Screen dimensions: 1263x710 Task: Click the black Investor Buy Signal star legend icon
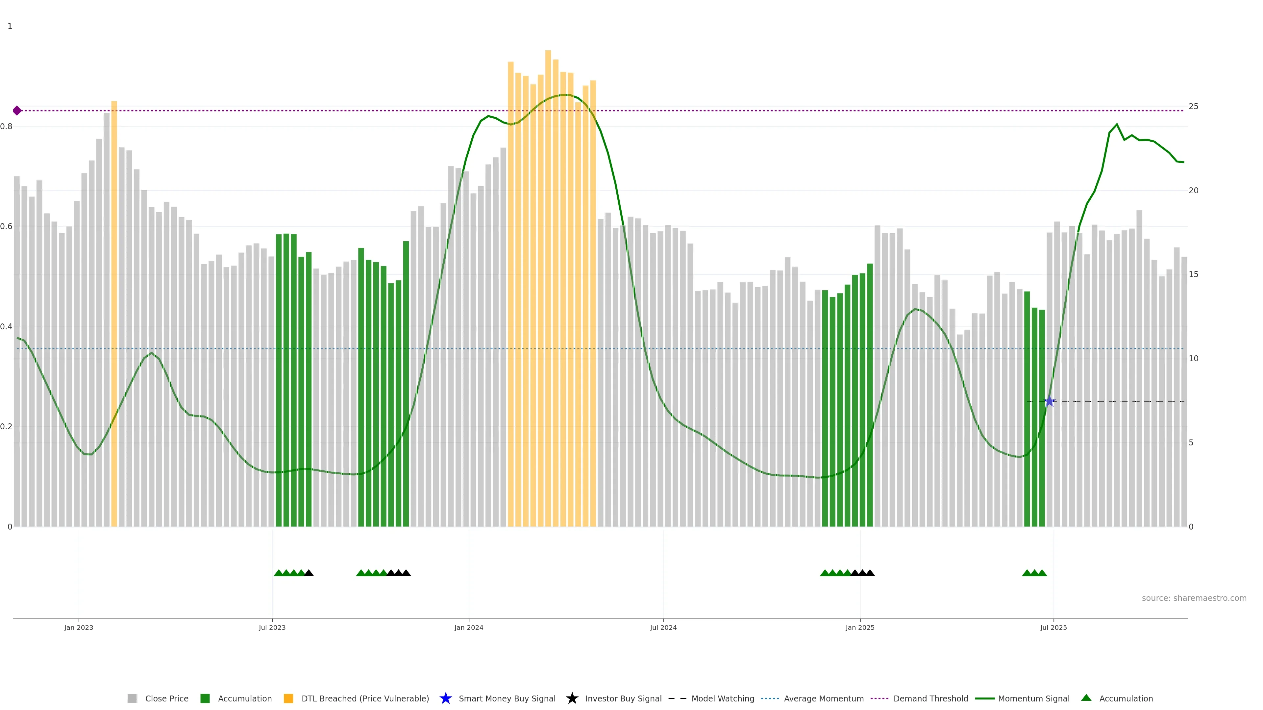click(x=572, y=698)
